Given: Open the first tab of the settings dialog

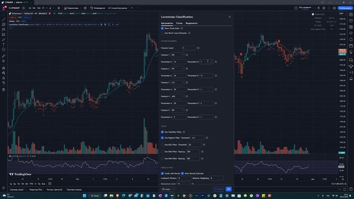Looking at the screenshot, I should pyautogui.click(x=167, y=23).
